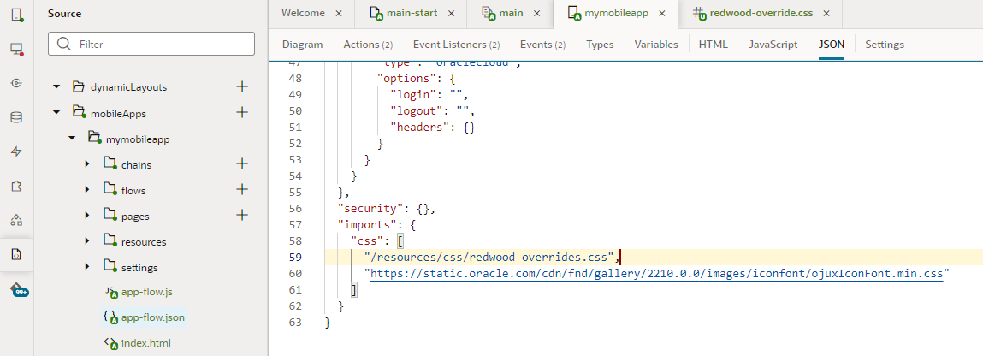The width and height of the screenshot is (983, 356).
Task: Open the Processes lightning icon
Action: 17,151
